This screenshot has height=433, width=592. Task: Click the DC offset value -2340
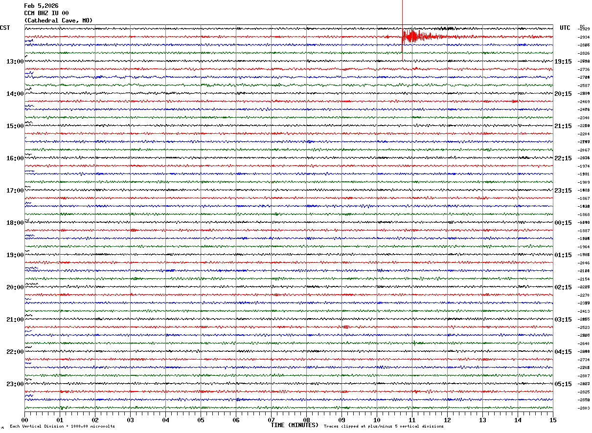tap(584, 118)
